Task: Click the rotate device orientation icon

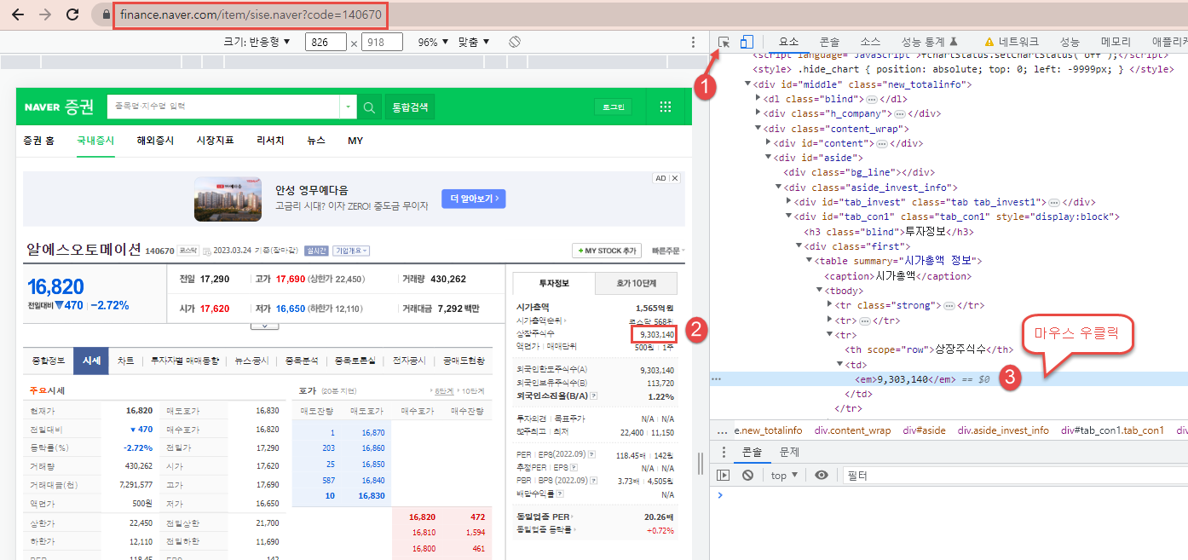Action: pyautogui.click(x=515, y=42)
